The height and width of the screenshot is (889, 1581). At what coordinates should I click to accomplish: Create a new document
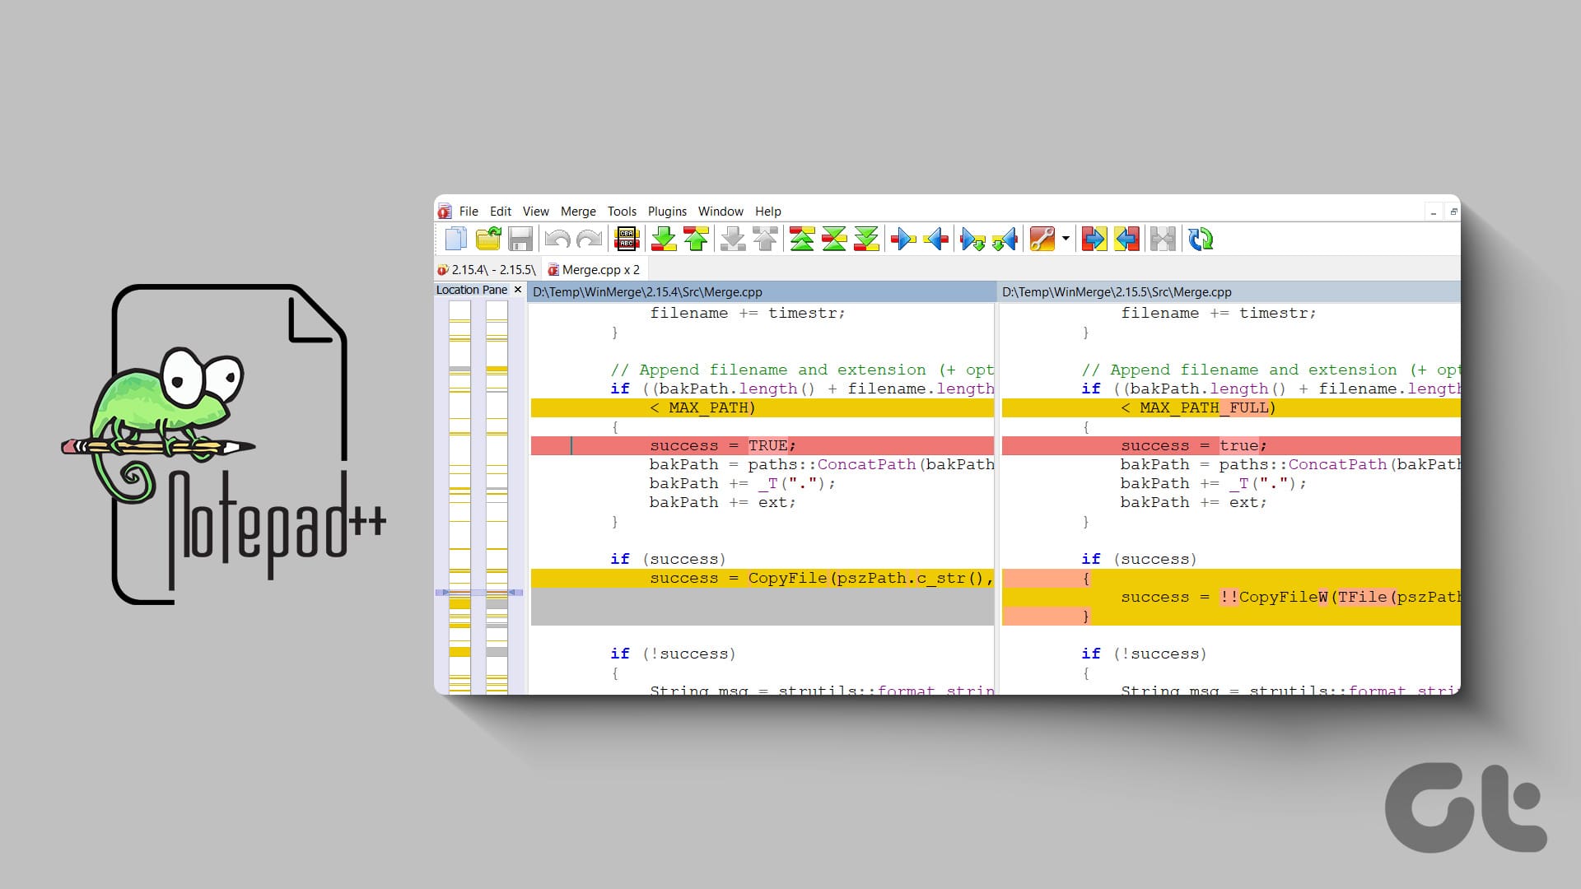pyautogui.click(x=455, y=240)
